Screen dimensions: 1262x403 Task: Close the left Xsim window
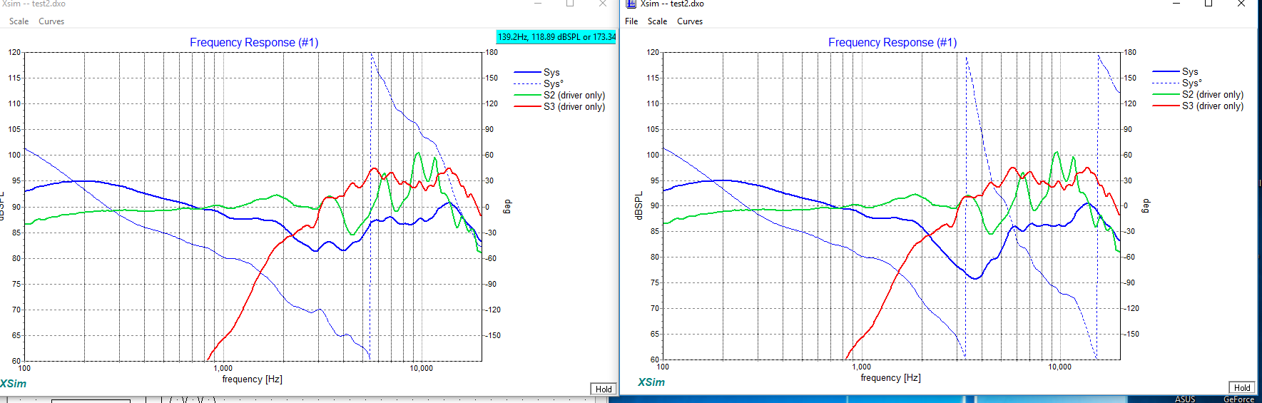click(602, 4)
